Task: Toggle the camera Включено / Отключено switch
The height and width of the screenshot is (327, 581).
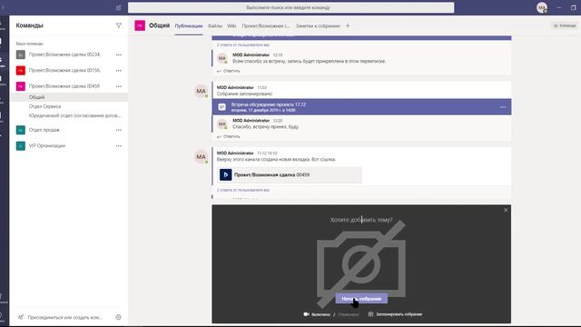Action: pos(330,314)
